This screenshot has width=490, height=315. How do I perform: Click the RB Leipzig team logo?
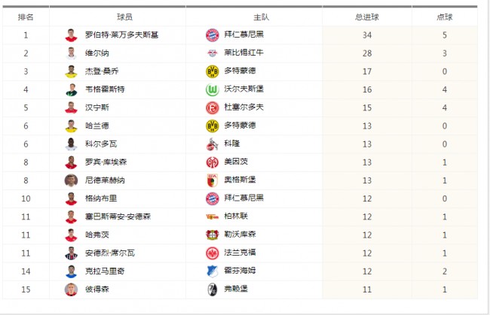[212, 53]
